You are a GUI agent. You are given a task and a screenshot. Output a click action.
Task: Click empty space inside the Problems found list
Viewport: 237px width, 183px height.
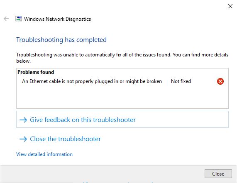[122, 97]
